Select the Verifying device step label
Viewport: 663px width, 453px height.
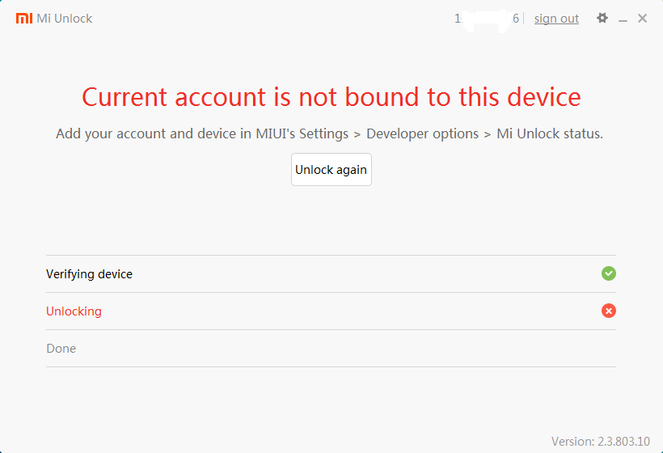click(x=89, y=274)
